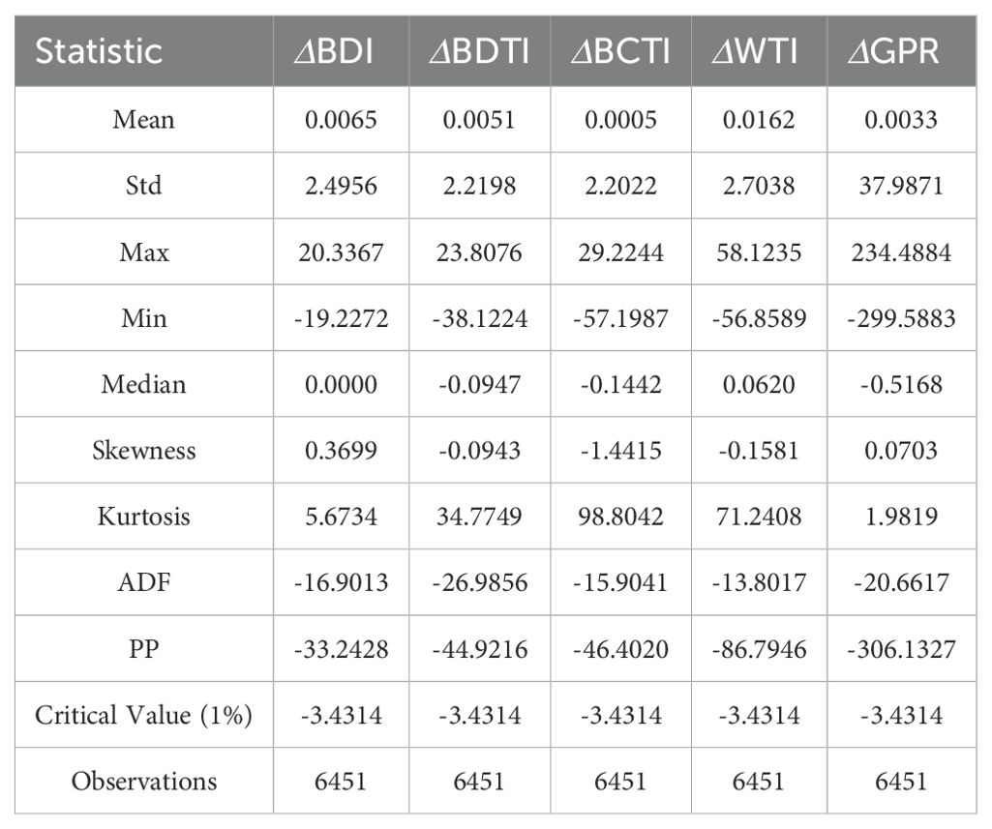
Task: Click the Kurtosis row label
Action: click(x=143, y=516)
